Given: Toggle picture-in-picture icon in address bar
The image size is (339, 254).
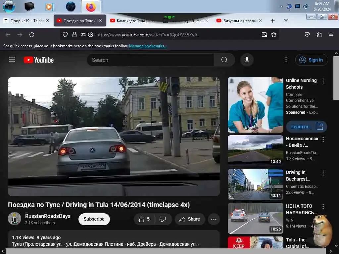Looking at the screenshot, I should tap(264, 34).
